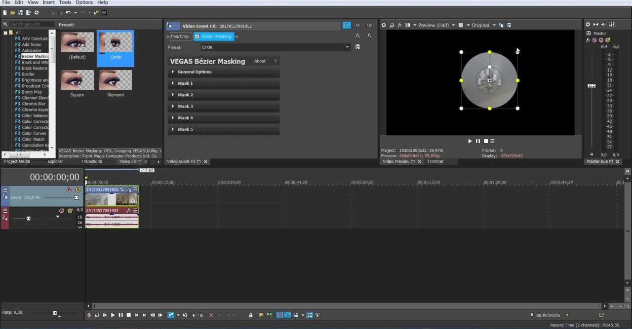Solo audio track 2
This screenshot has width=632, height=329.
(70, 211)
